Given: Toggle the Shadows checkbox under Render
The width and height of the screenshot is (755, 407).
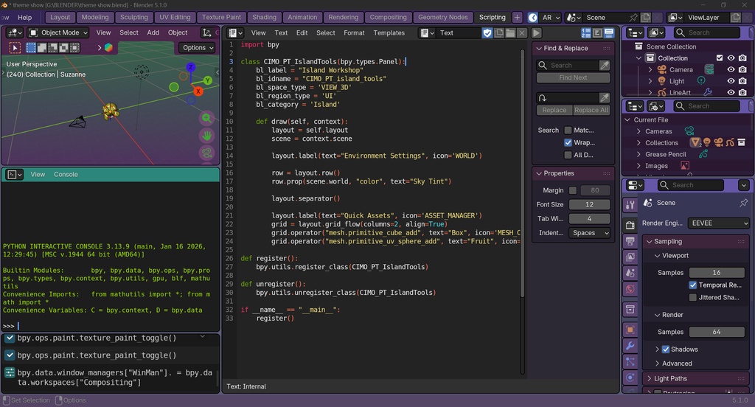Looking at the screenshot, I should [666, 349].
